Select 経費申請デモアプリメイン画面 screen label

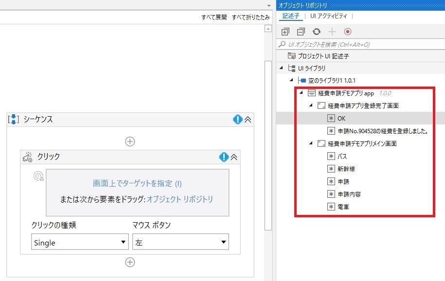(362, 143)
